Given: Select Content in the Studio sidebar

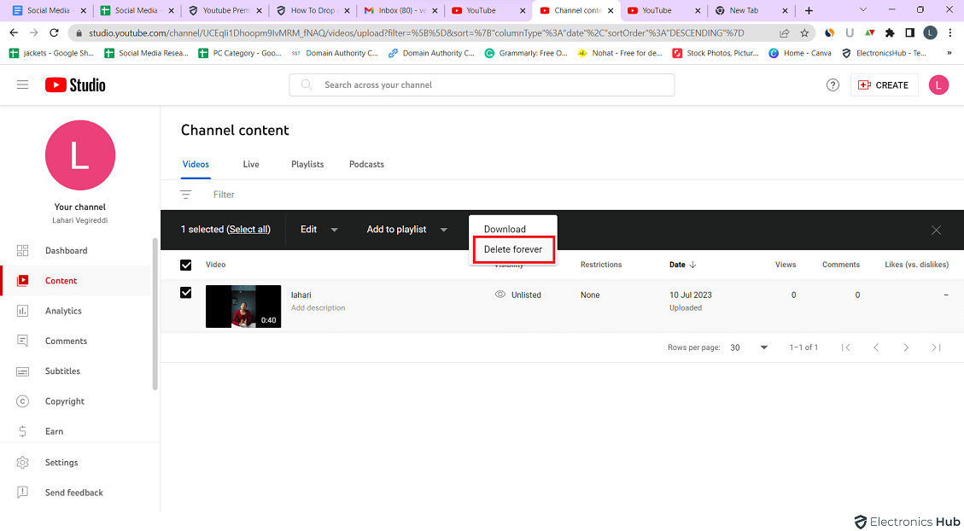Looking at the screenshot, I should pyautogui.click(x=60, y=280).
